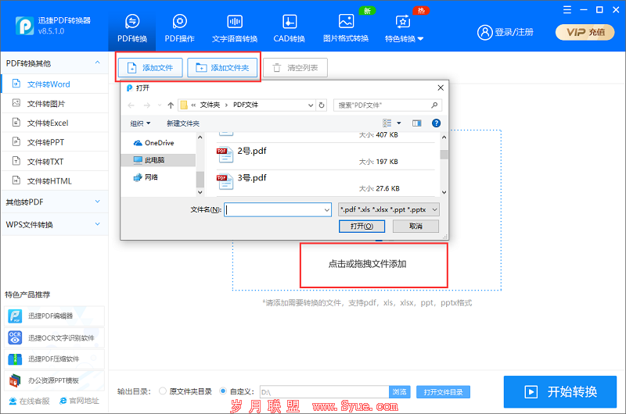Viewport: 626px width, 414px height.
Task: Open the 图片格式转换 tab
Action: pyautogui.click(x=346, y=28)
